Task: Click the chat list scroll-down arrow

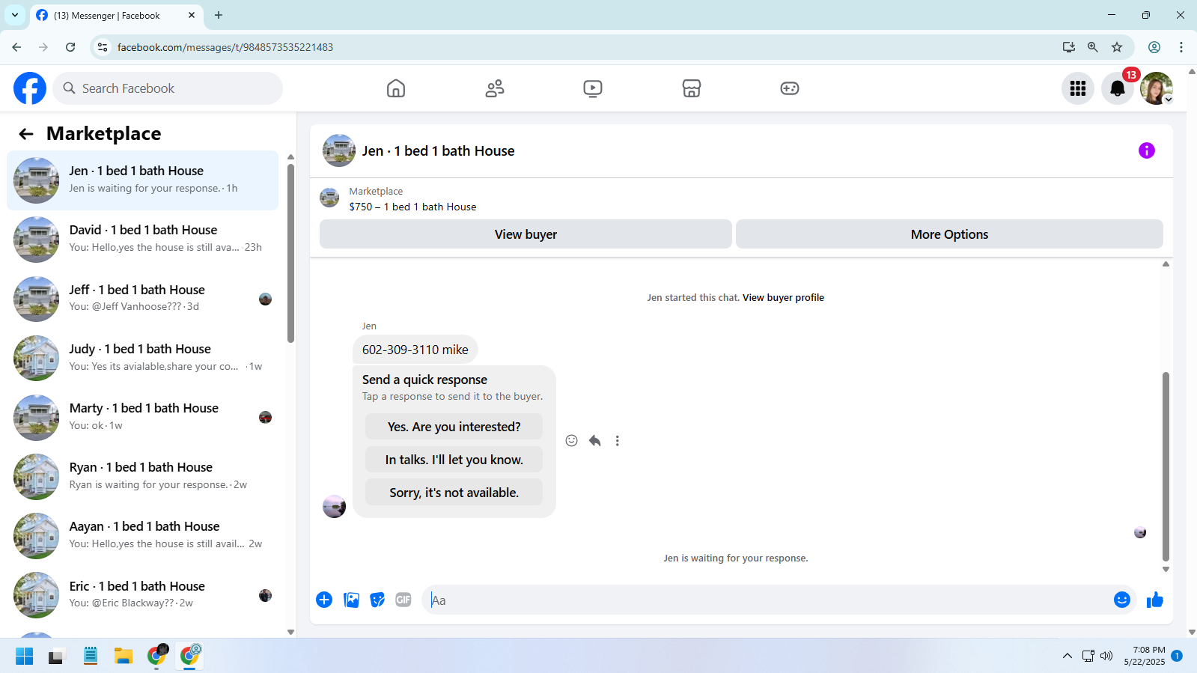Action: click(x=291, y=632)
